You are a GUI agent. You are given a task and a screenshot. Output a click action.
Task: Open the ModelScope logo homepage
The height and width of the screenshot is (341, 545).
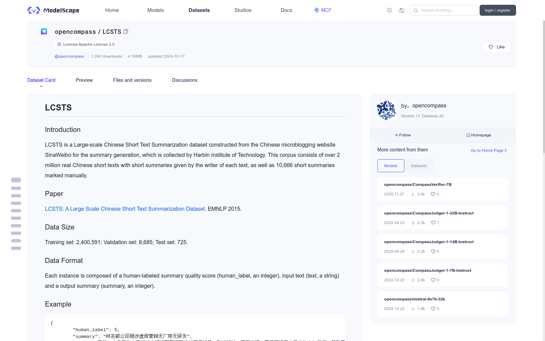pos(53,10)
